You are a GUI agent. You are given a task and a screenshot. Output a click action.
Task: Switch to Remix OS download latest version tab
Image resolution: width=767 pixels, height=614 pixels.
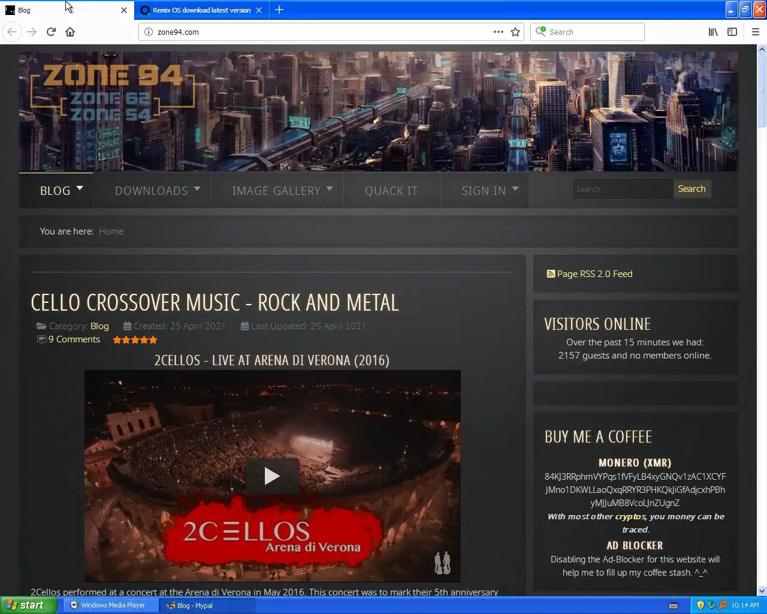point(202,10)
